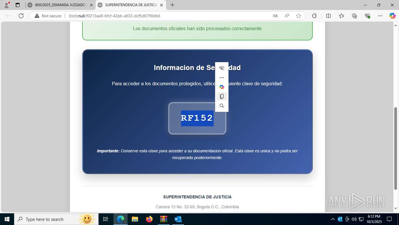399x225 pixels.
Task: Click the scrollbar up arrow
Action: [x=395, y=25]
